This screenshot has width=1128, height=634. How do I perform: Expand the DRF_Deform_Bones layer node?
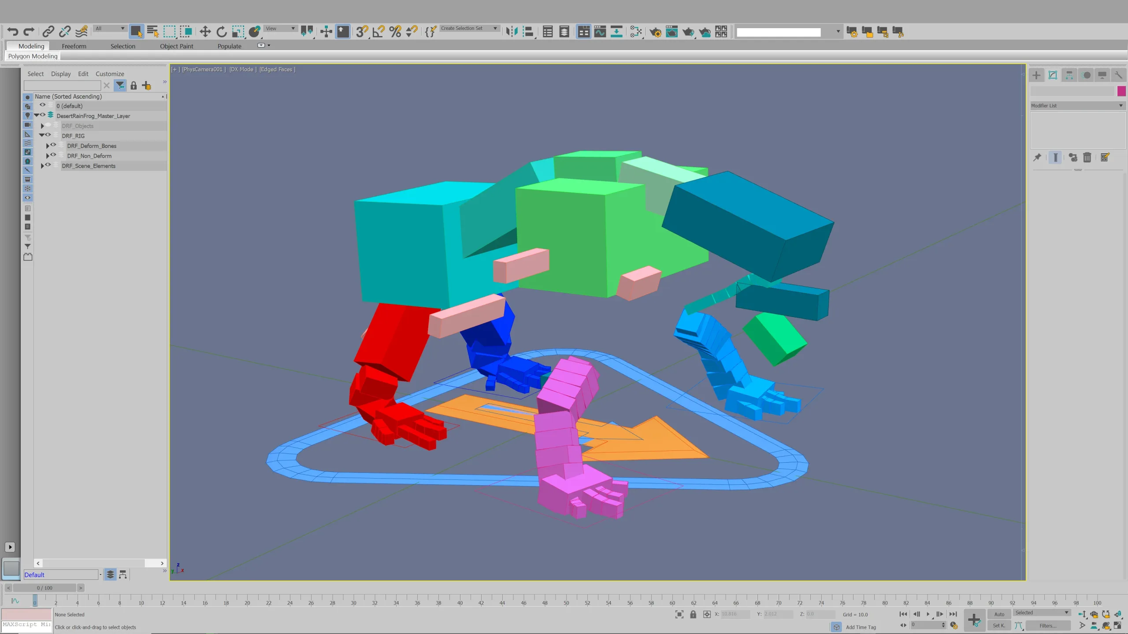pos(48,146)
